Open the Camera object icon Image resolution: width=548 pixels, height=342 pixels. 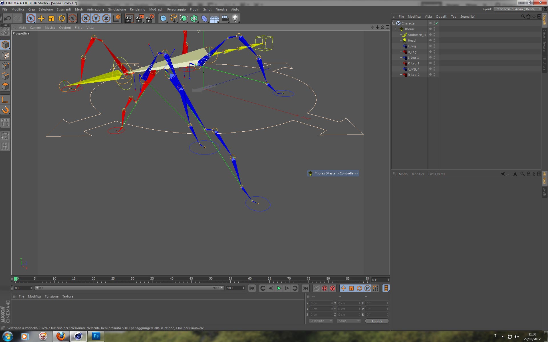tap(225, 19)
